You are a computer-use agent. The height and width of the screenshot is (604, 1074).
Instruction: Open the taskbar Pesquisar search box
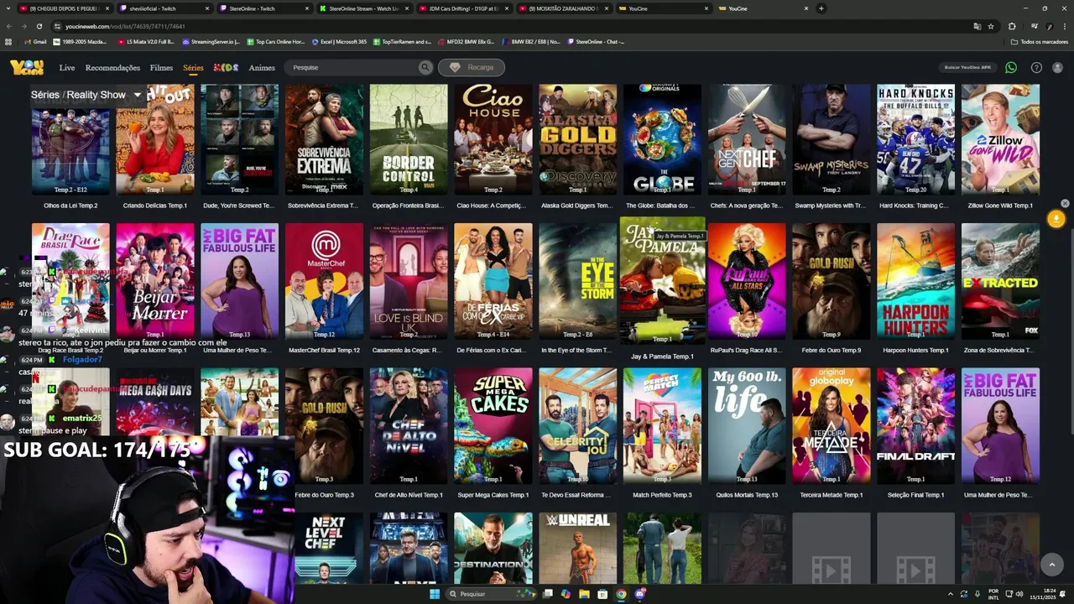pos(491,594)
